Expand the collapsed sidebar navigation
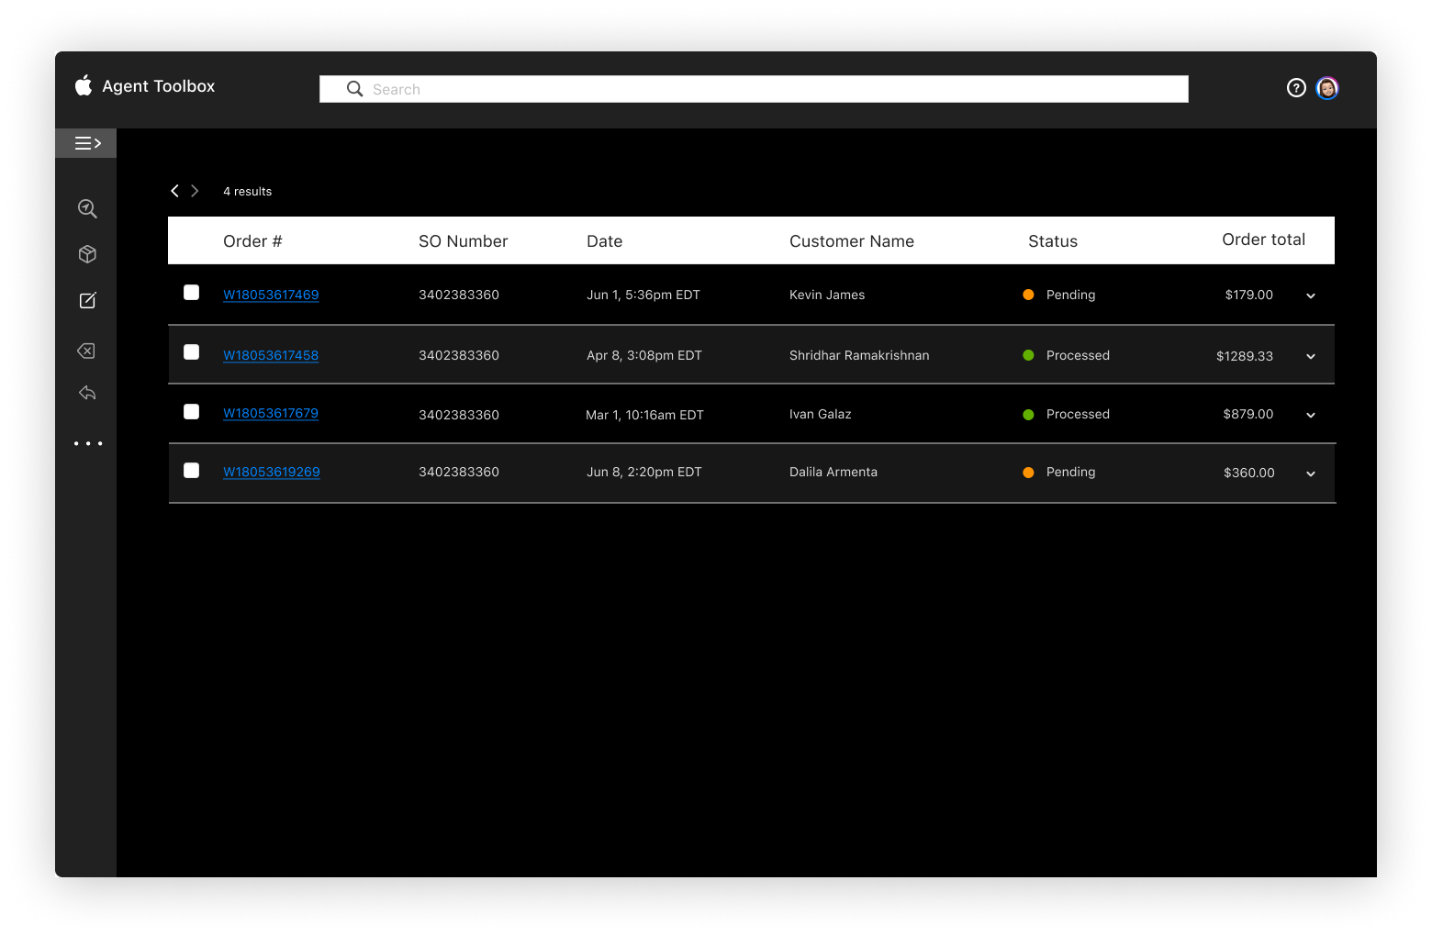Image resolution: width=1432 pixels, height=936 pixels. pyautogui.click(x=85, y=143)
